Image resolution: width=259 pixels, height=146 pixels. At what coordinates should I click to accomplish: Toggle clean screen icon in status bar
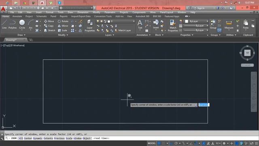click(252, 143)
